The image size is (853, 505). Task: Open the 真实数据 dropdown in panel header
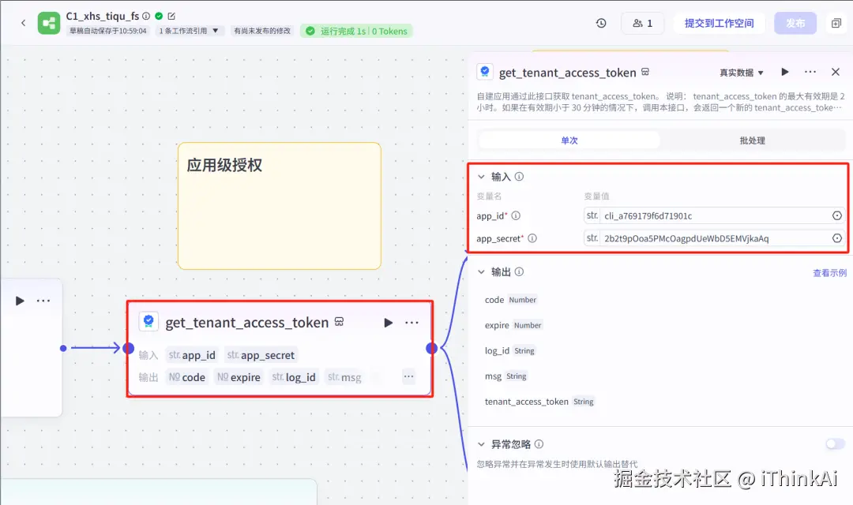tap(742, 73)
